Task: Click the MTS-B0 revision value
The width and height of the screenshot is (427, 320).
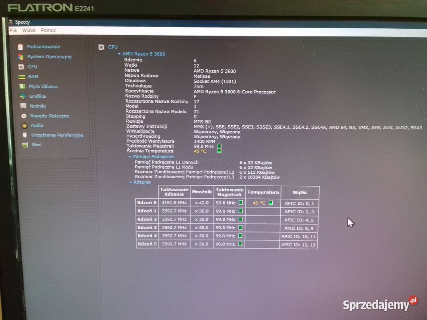Action: click(x=202, y=122)
